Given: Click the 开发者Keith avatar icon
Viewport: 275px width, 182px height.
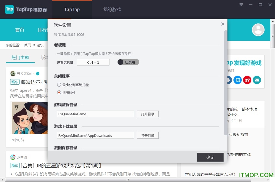Looking at the screenshot, I should (x=13, y=74).
